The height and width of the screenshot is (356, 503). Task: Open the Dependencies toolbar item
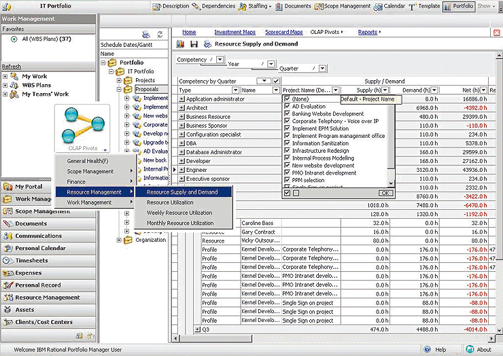(x=213, y=6)
